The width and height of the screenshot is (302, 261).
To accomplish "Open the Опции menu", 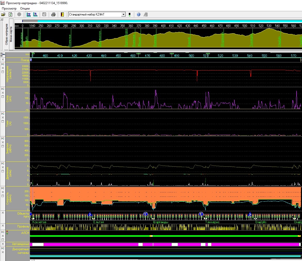I will click(25, 9).
